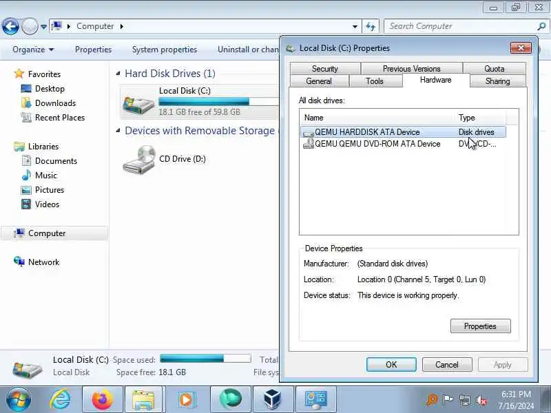Click the Name column header
551x413 pixels.
click(377, 118)
